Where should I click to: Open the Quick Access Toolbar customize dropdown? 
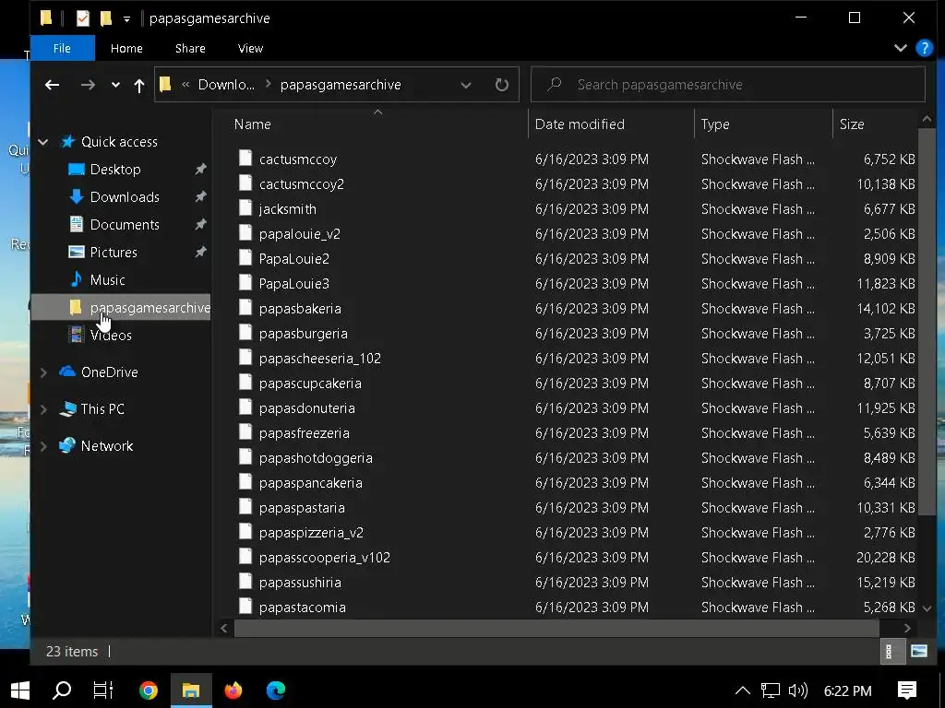coord(126,19)
